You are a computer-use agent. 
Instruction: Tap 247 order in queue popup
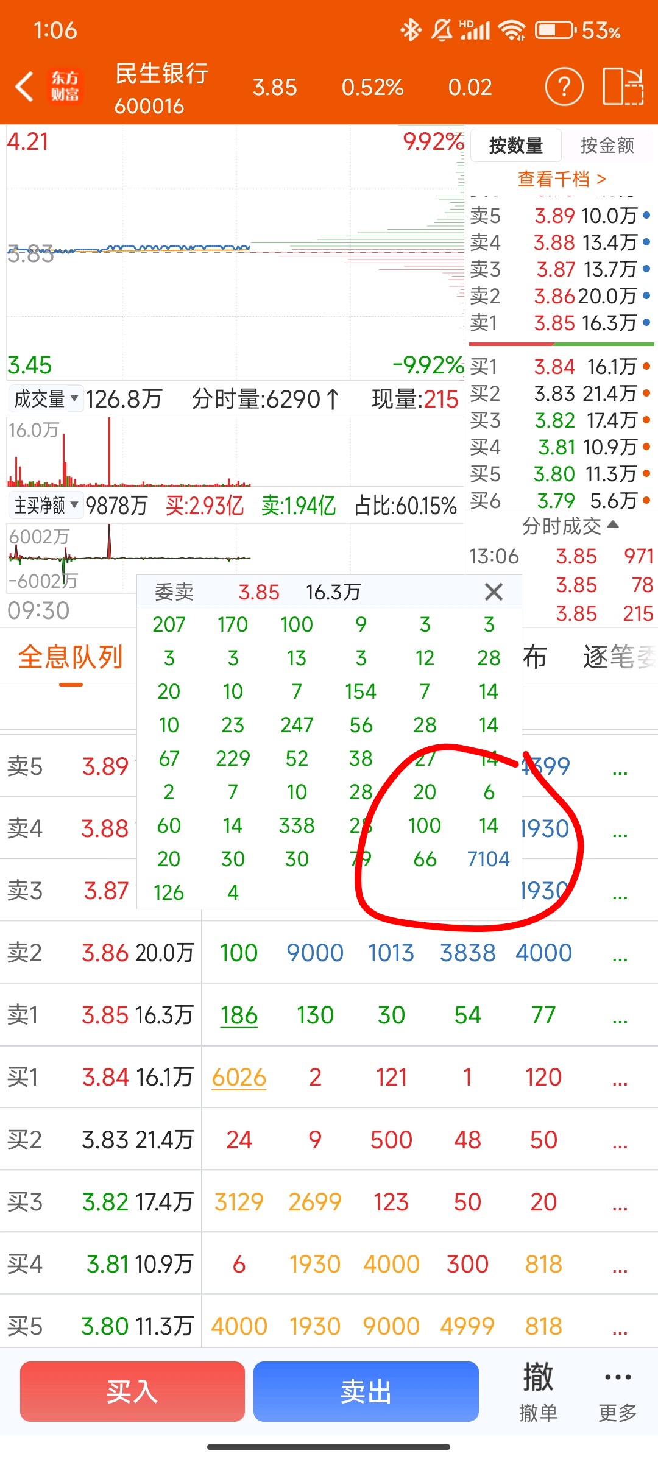pyautogui.click(x=297, y=725)
